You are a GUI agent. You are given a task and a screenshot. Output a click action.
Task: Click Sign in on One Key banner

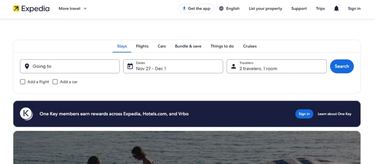click(304, 114)
